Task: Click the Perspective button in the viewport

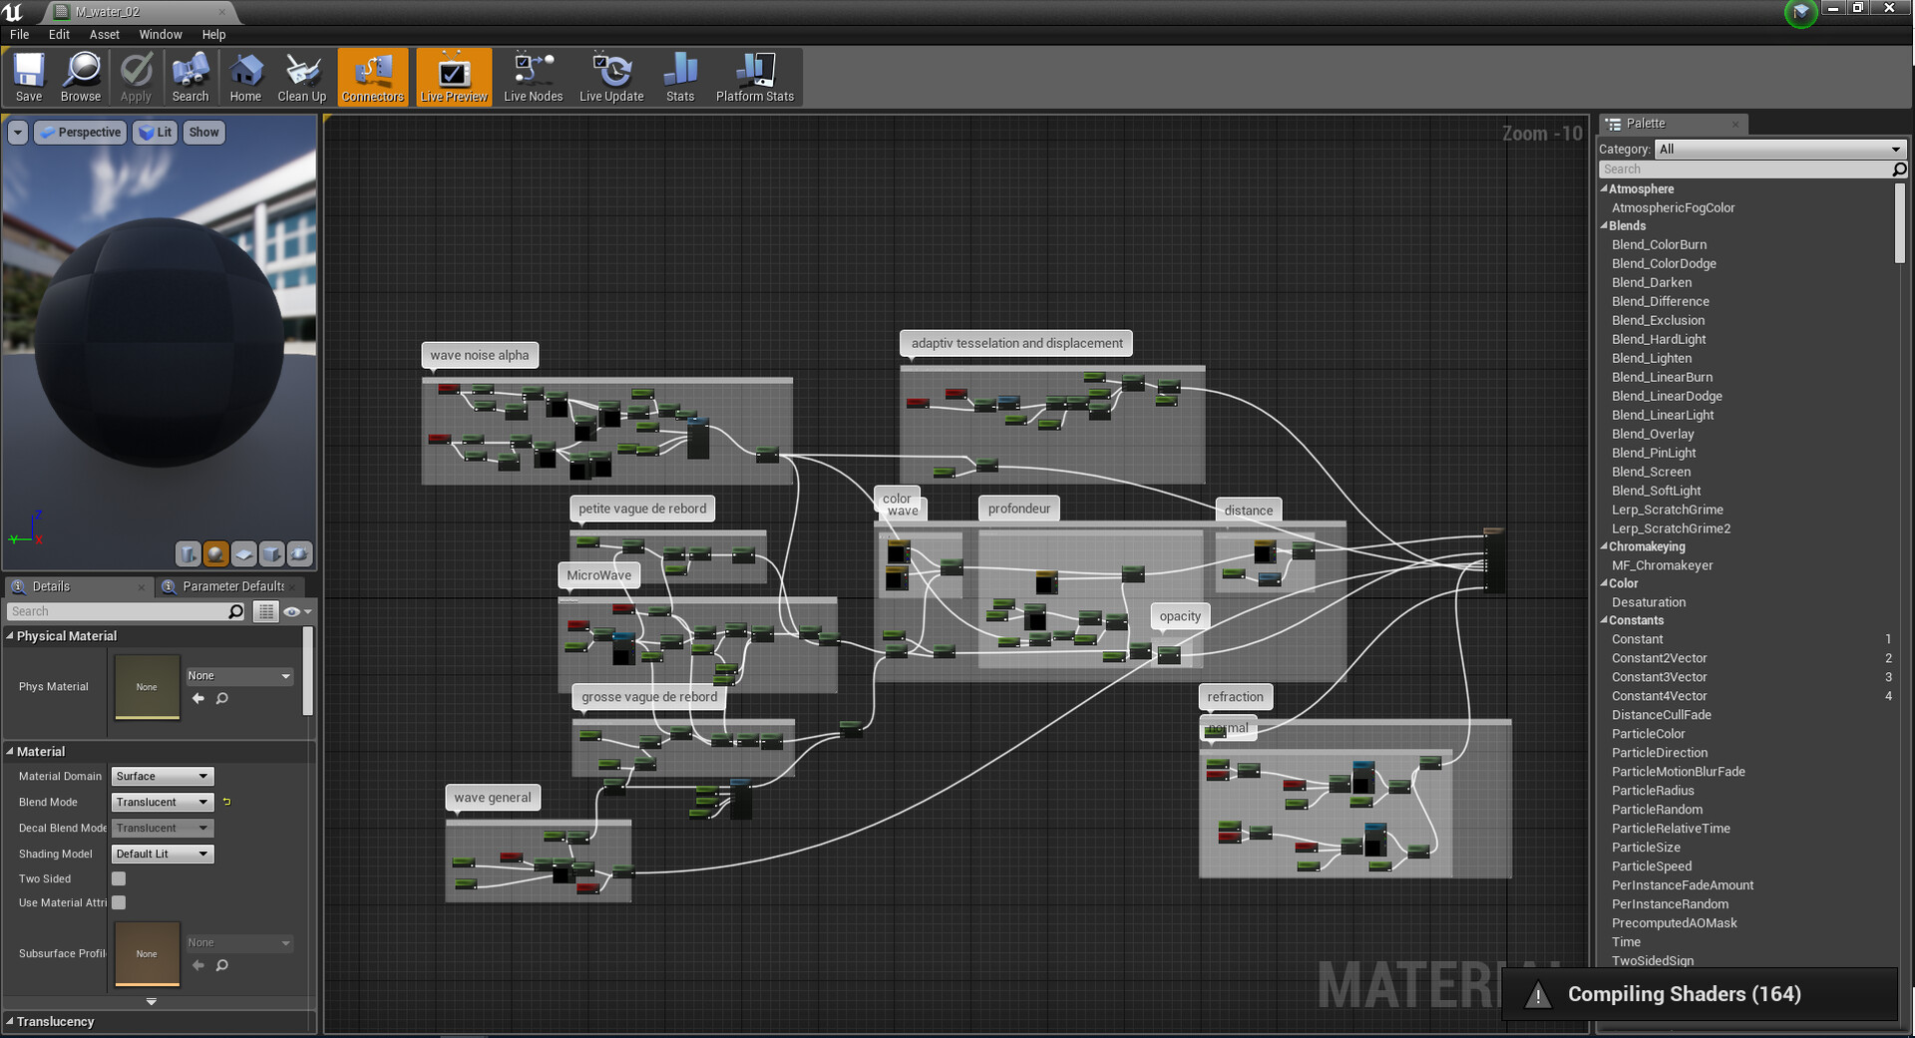Action: (80, 132)
